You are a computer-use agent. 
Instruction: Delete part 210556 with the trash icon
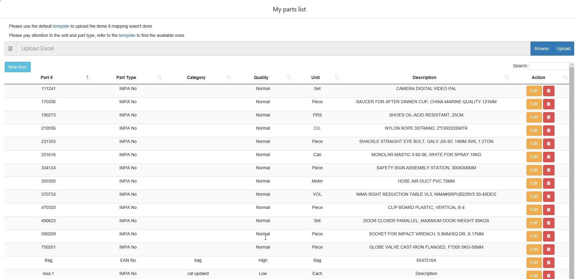[549, 131]
